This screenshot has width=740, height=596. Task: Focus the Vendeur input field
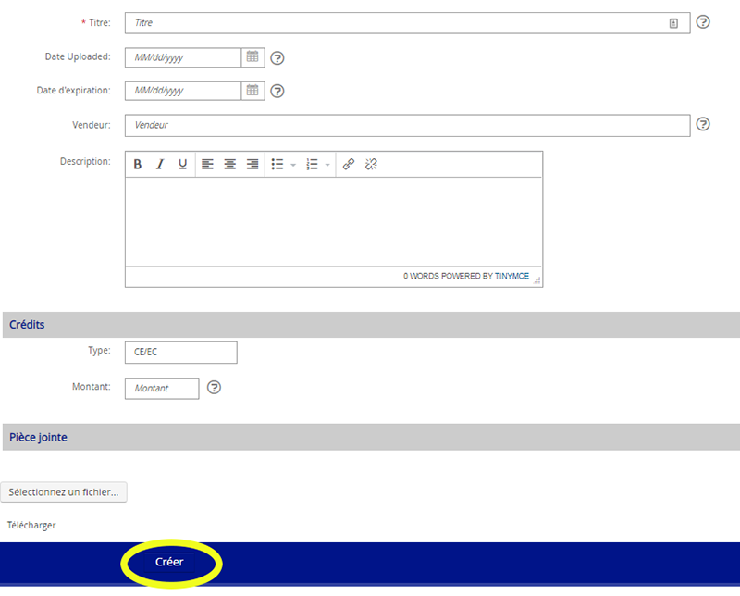click(x=407, y=125)
